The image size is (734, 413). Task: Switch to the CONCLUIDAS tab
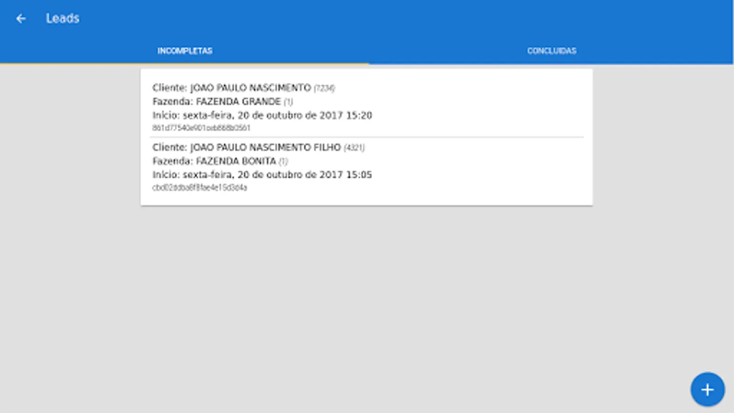click(x=551, y=50)
